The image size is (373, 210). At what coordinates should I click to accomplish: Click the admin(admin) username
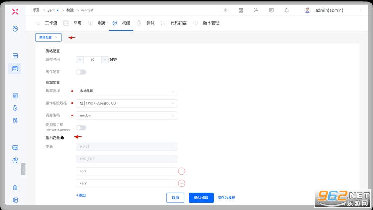pyautogui.click(x=329, y=10)
